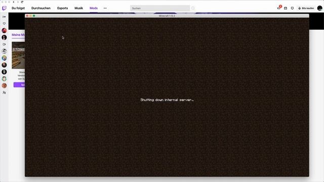Click the heart followed channels icon
324x182 pixels.
click(x=4, y=24)
